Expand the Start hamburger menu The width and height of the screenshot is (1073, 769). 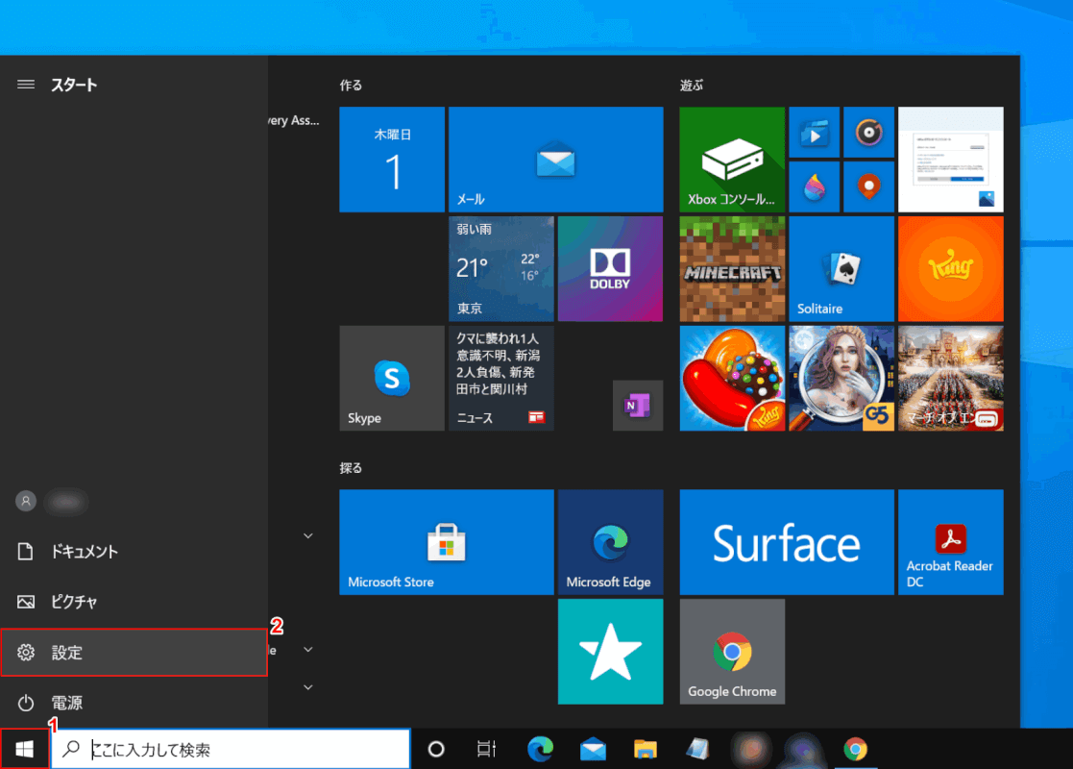pyautogui.click(x=26, y=85)
